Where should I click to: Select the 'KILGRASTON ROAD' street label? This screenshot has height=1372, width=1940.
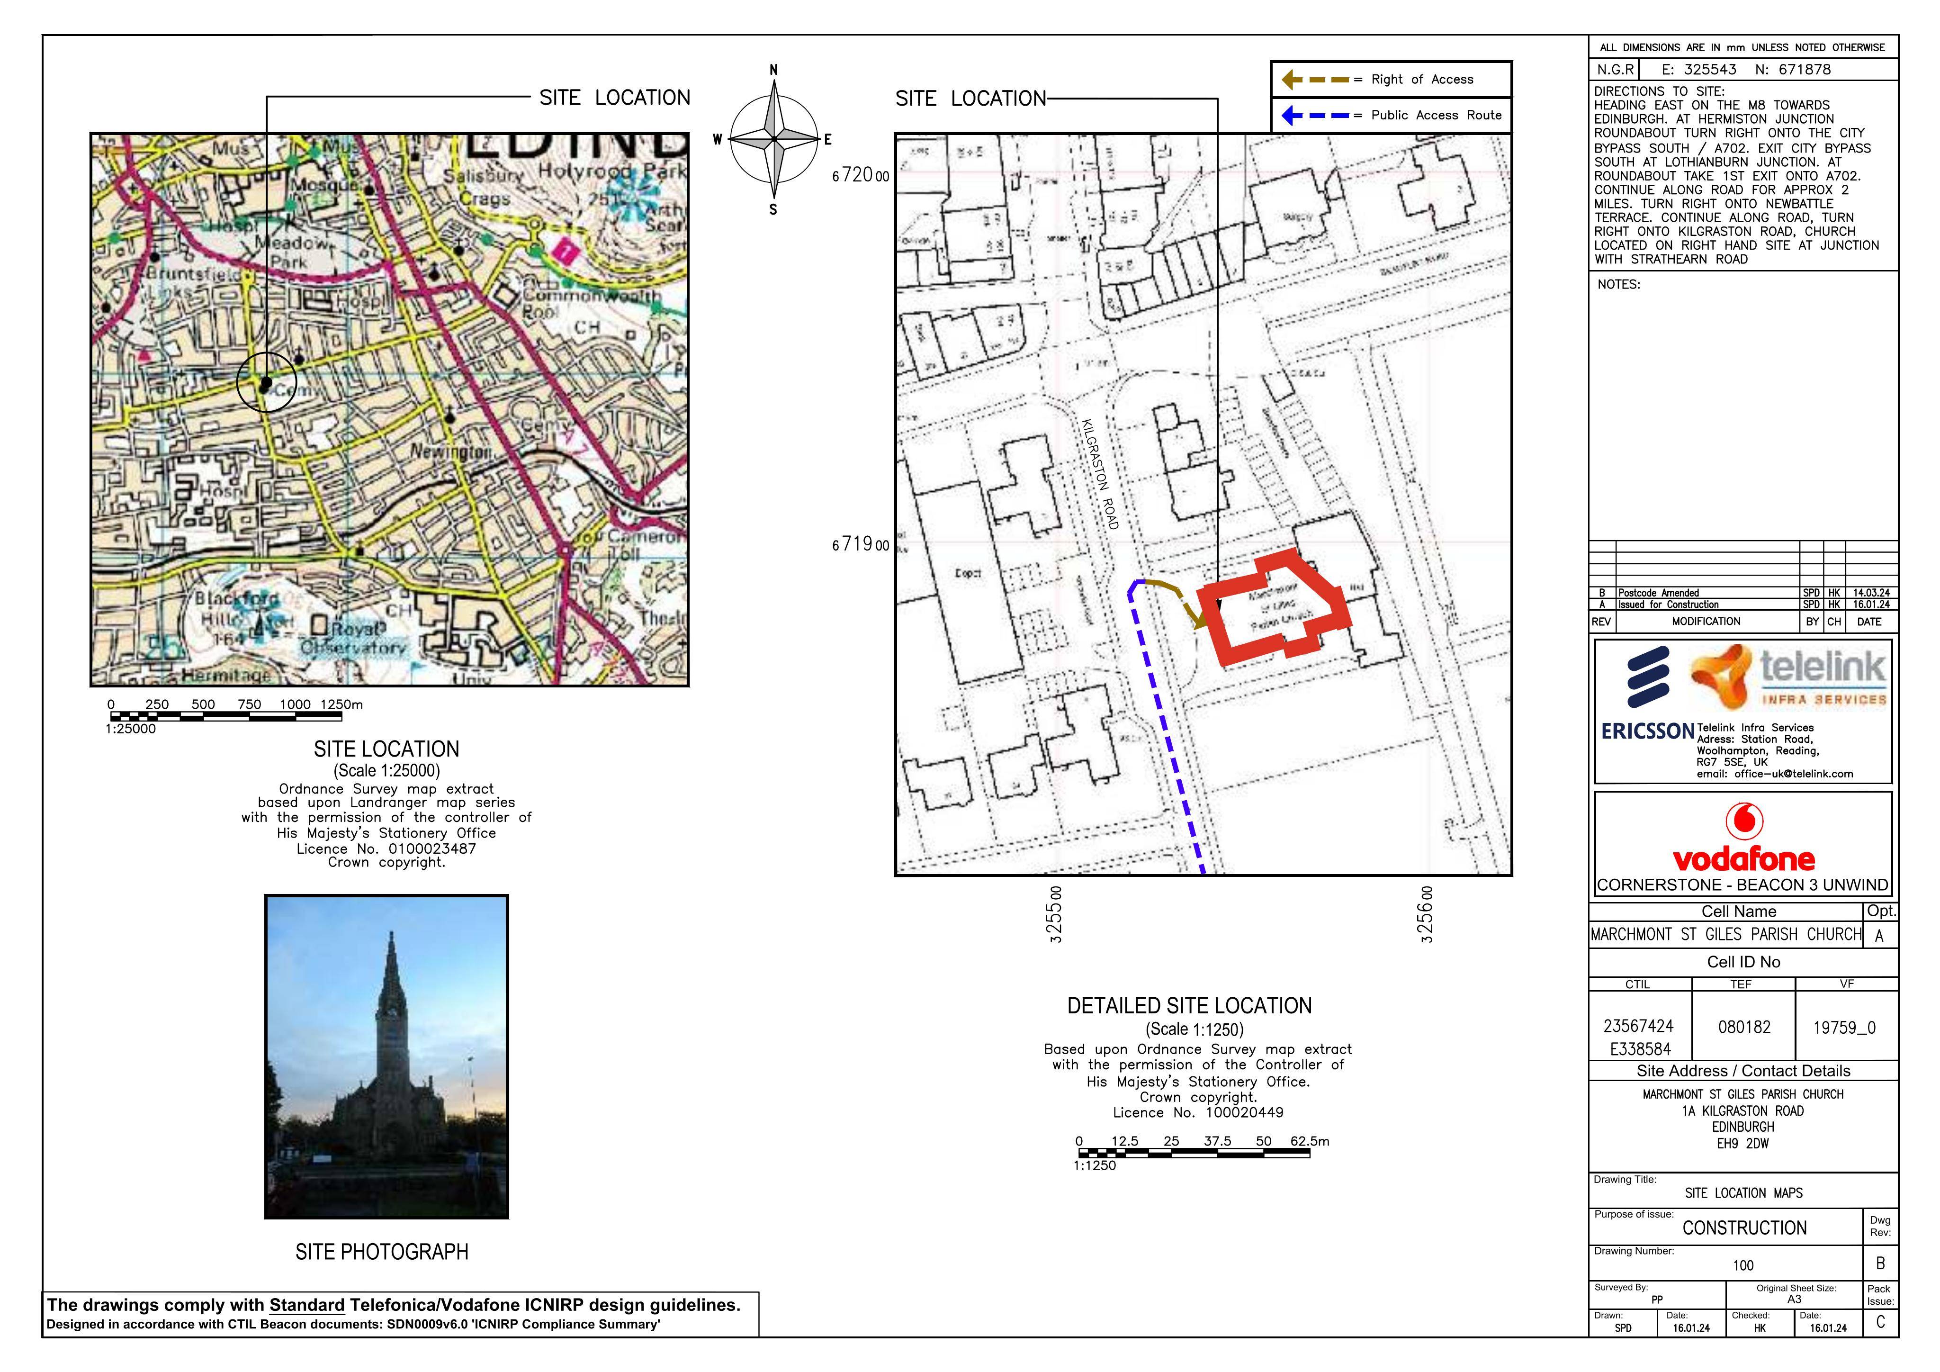(x=1100, y=475)
